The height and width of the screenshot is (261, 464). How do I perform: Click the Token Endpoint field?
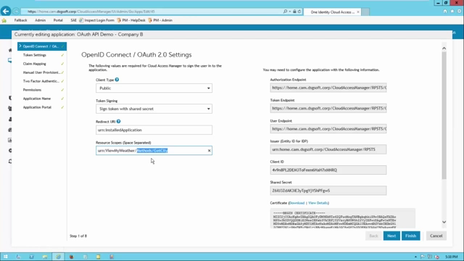click(328, 108)
